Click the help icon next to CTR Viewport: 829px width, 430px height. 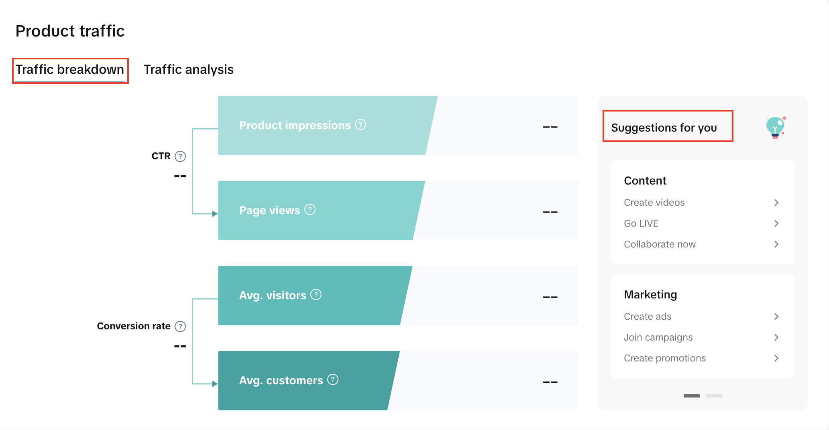(x=180, y=156)
